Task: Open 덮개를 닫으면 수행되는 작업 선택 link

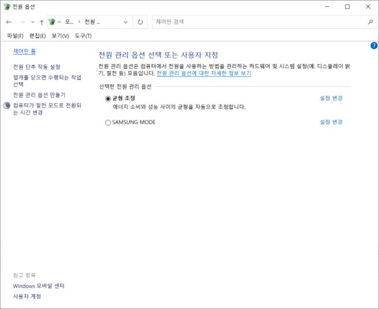Action: coord(47,81)
